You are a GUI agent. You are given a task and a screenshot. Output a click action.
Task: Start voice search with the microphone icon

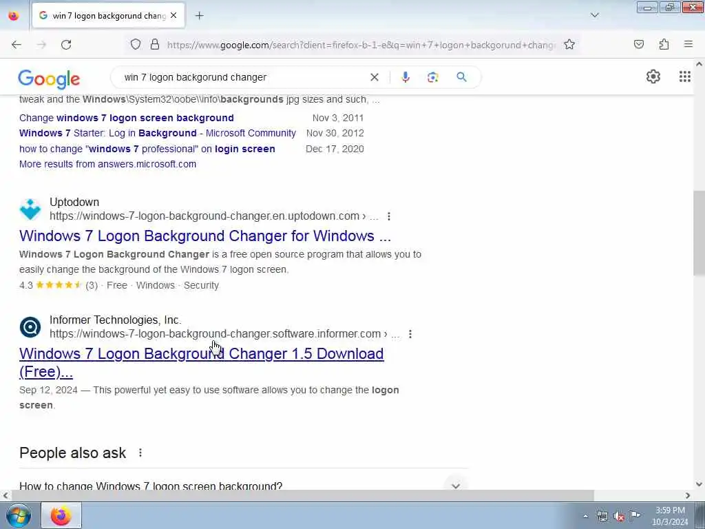pyautogui.click(x=405, y=77)
